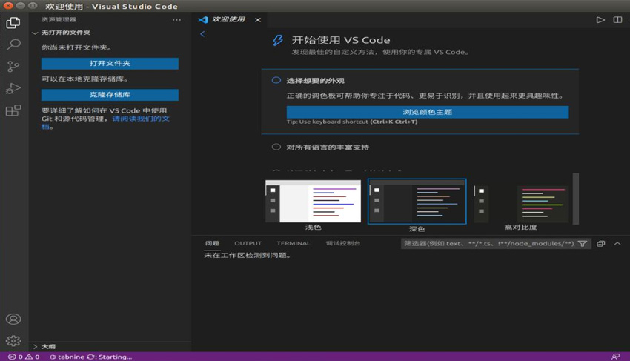
Task: Click the Tip keyboard shortcut text
Action: [x=352, y=122]
